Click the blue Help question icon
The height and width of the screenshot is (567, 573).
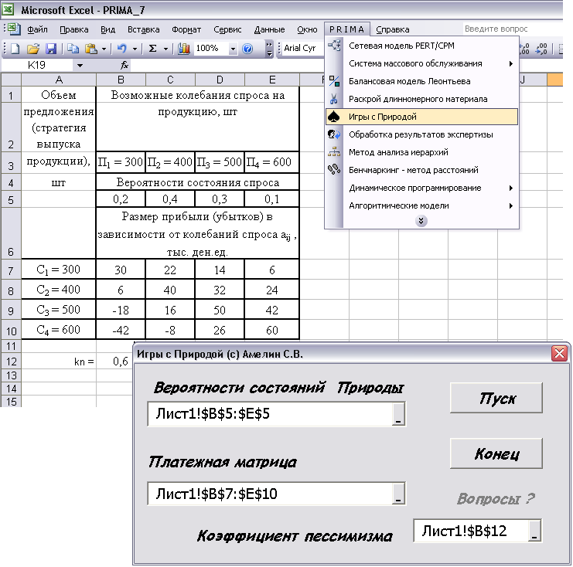247,48
